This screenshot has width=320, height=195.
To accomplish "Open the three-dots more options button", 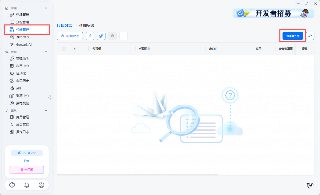I will [124, 36].
